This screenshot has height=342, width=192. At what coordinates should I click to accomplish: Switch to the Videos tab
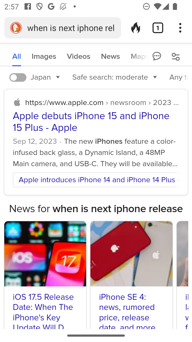(78, 56)
